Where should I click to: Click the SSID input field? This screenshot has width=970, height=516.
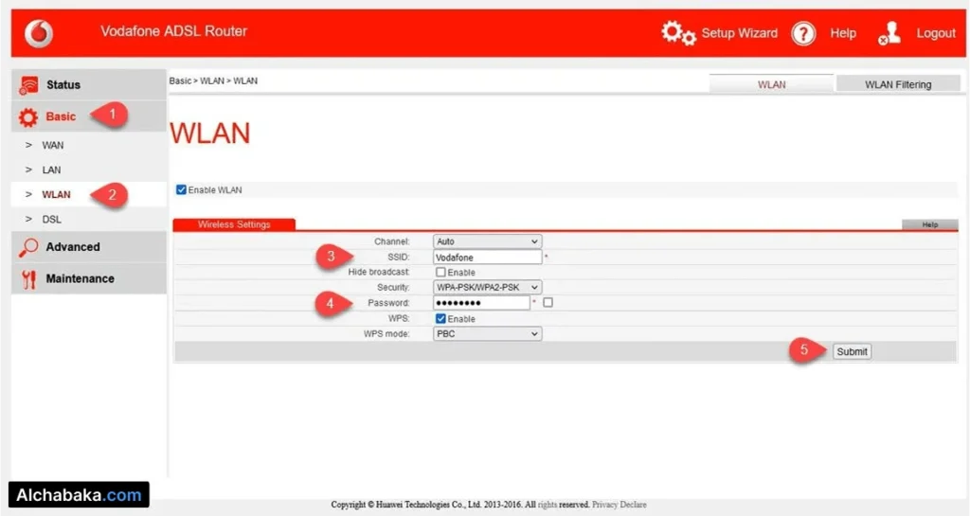(488, 258)
